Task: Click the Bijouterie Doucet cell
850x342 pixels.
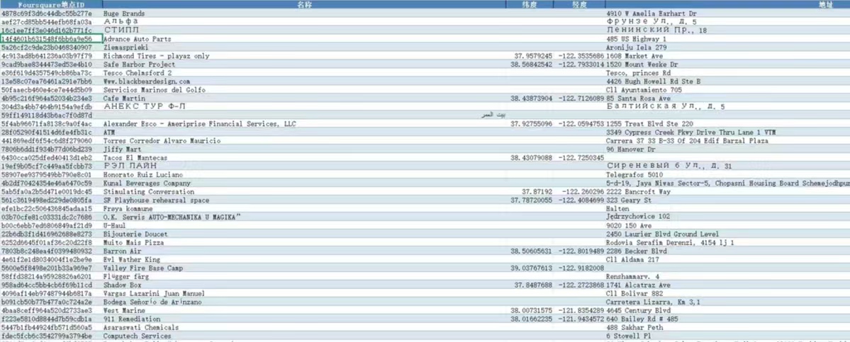Action: click(303, 234)
